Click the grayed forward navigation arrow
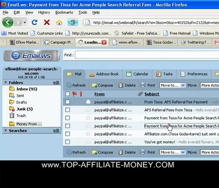Image resolution: width=219 pixels, height=188 pixels. [18, 22]
